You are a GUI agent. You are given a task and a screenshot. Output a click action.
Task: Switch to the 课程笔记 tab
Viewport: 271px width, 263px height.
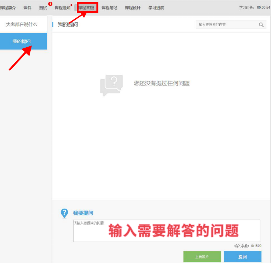pyautogui.click(x=109, y=8)
